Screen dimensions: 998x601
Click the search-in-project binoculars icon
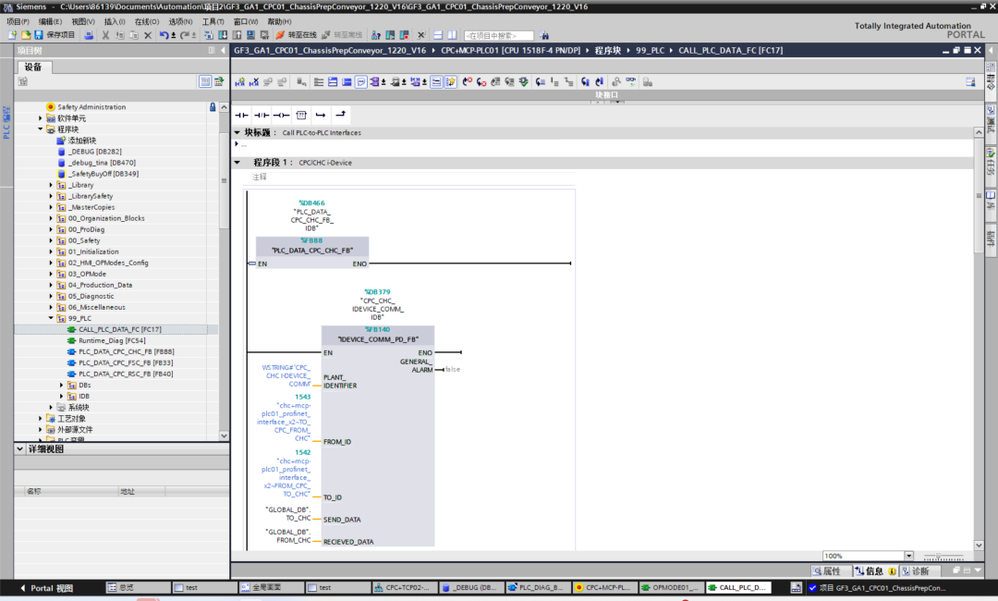point(544,35)
